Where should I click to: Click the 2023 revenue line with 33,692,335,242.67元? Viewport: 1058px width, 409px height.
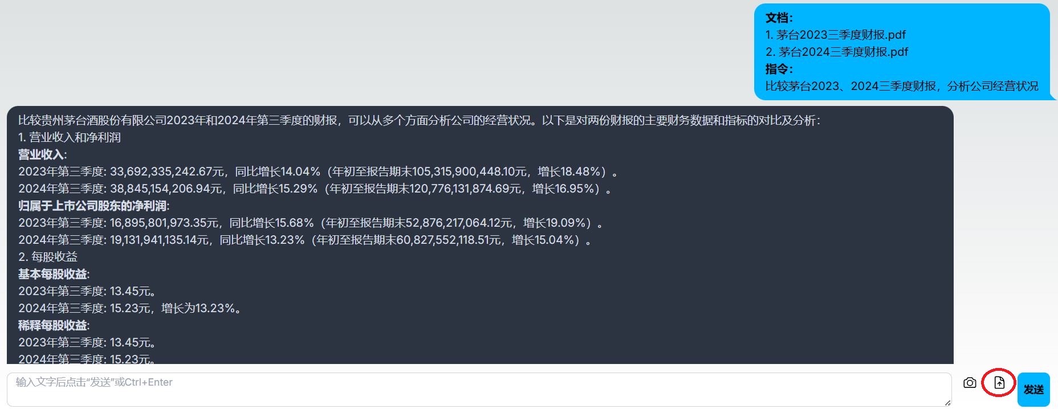tap(318, 171)
